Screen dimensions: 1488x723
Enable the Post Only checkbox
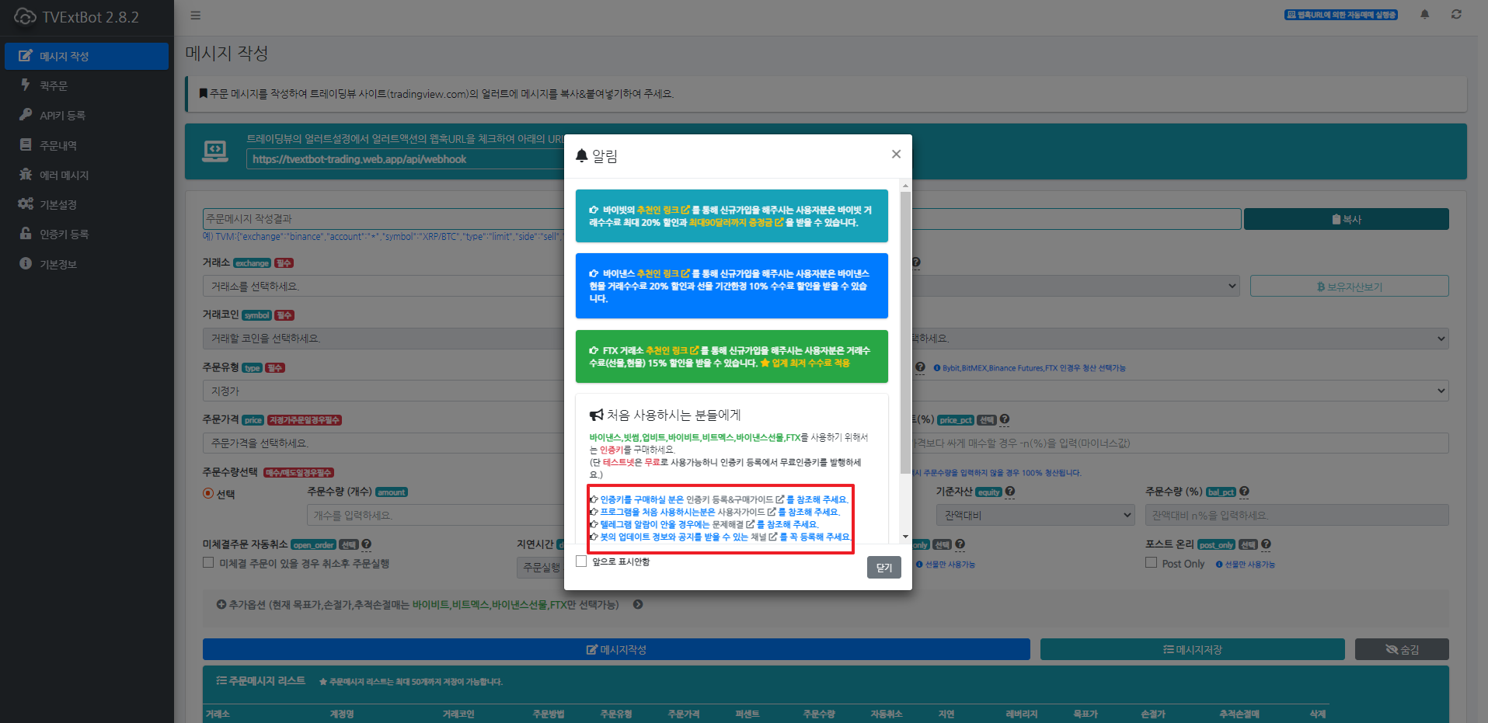click(x=1152, y=562)
